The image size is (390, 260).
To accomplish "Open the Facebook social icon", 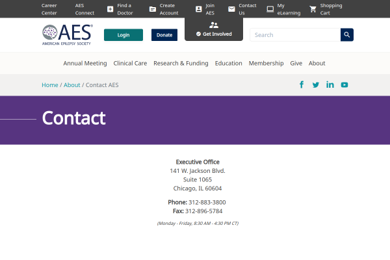I will click(302, 85).
